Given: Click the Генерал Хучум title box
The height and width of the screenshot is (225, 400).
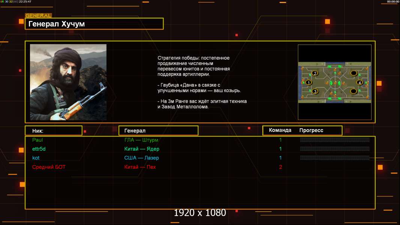Looking at the screenshot, I should [x=94, y=24].
